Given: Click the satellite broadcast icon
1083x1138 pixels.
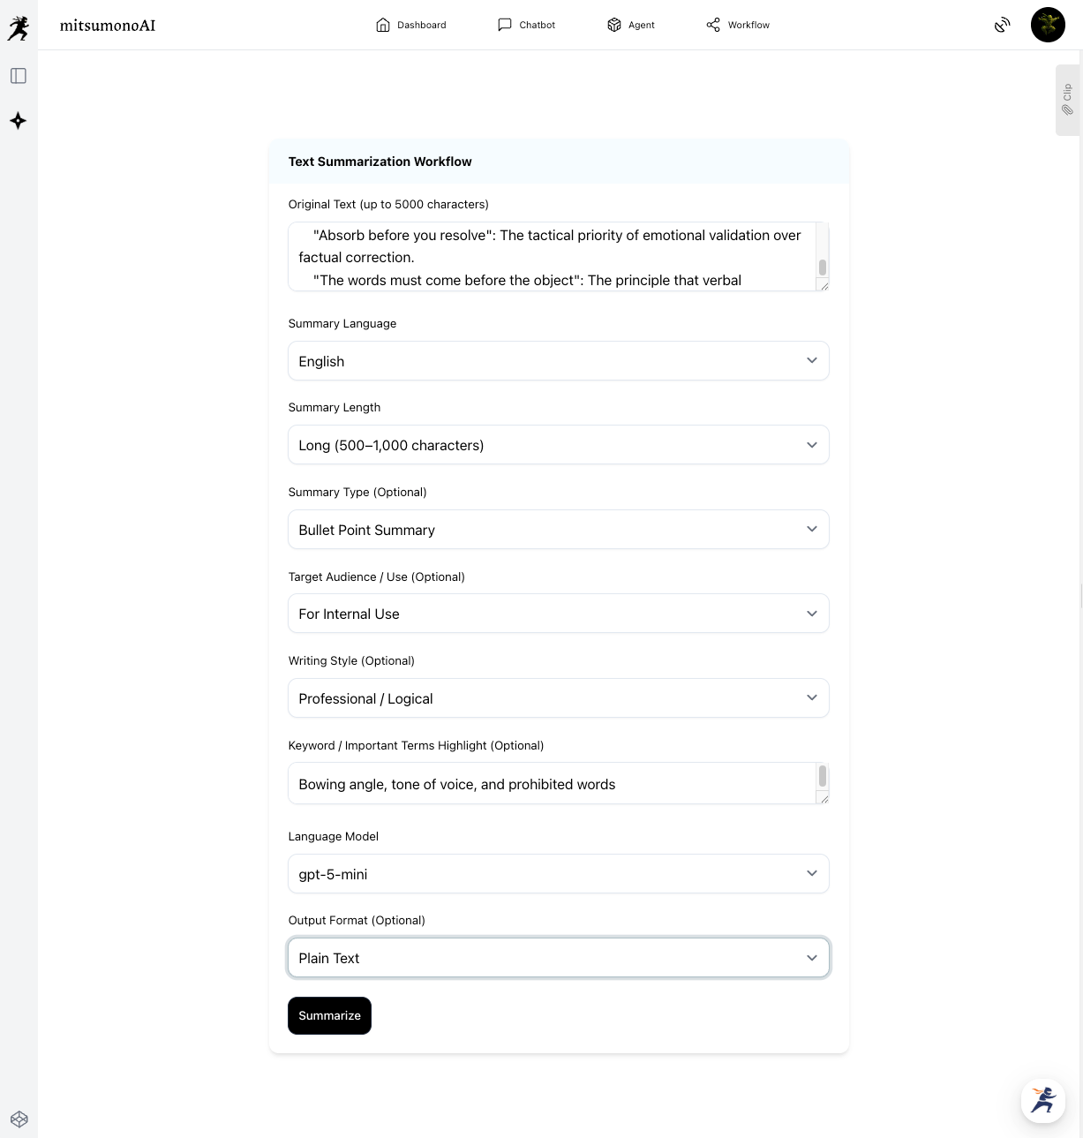Looking at the screenshot, I should [1002, 25].
